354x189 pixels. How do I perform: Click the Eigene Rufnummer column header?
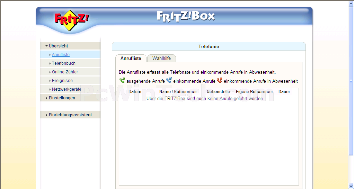(x=255, y=92)
